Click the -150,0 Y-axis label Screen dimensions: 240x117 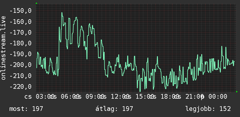click(x=20, y=11)
